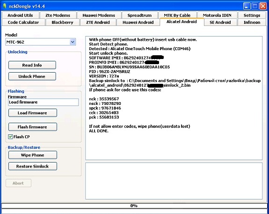Switch to Zte Modems tab

pos(58,15)
